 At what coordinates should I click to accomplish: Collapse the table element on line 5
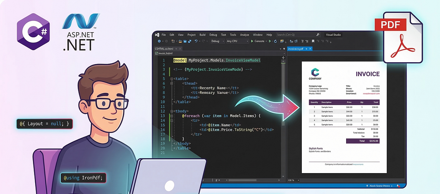[x=172, y=79]
